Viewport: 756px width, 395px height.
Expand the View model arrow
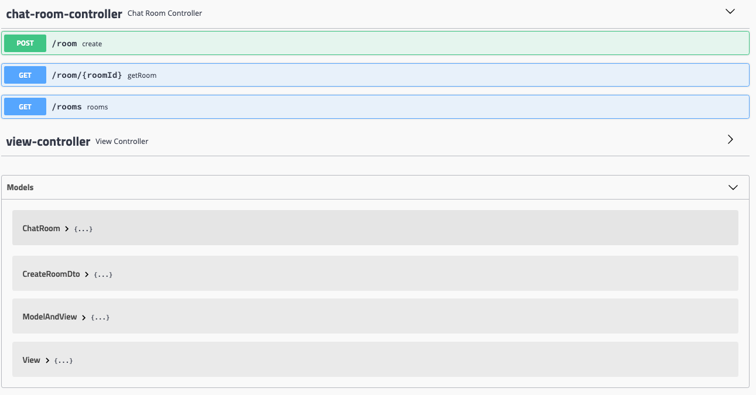pos(47,360)
